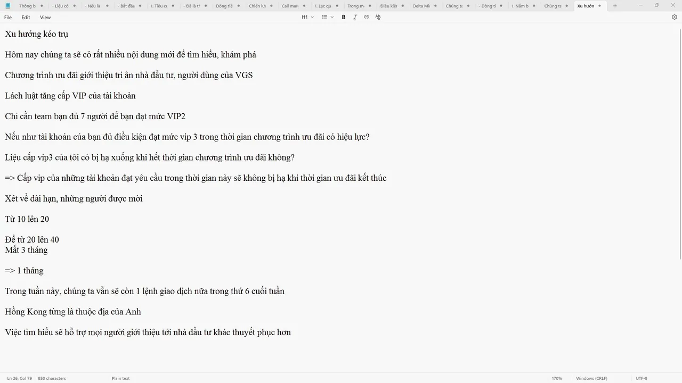Open the H1 heading dropdown
The image size is (682, 383).
click(307, 17)
